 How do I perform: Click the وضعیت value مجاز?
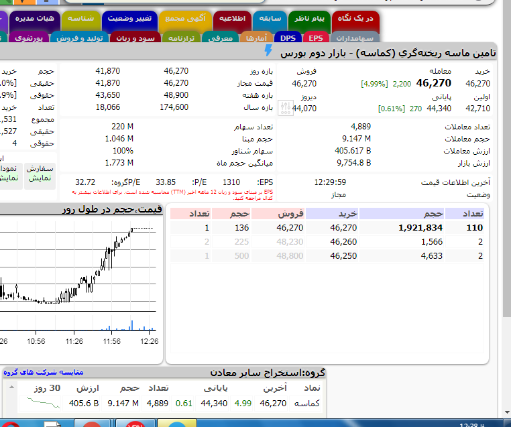click(338, 195)
